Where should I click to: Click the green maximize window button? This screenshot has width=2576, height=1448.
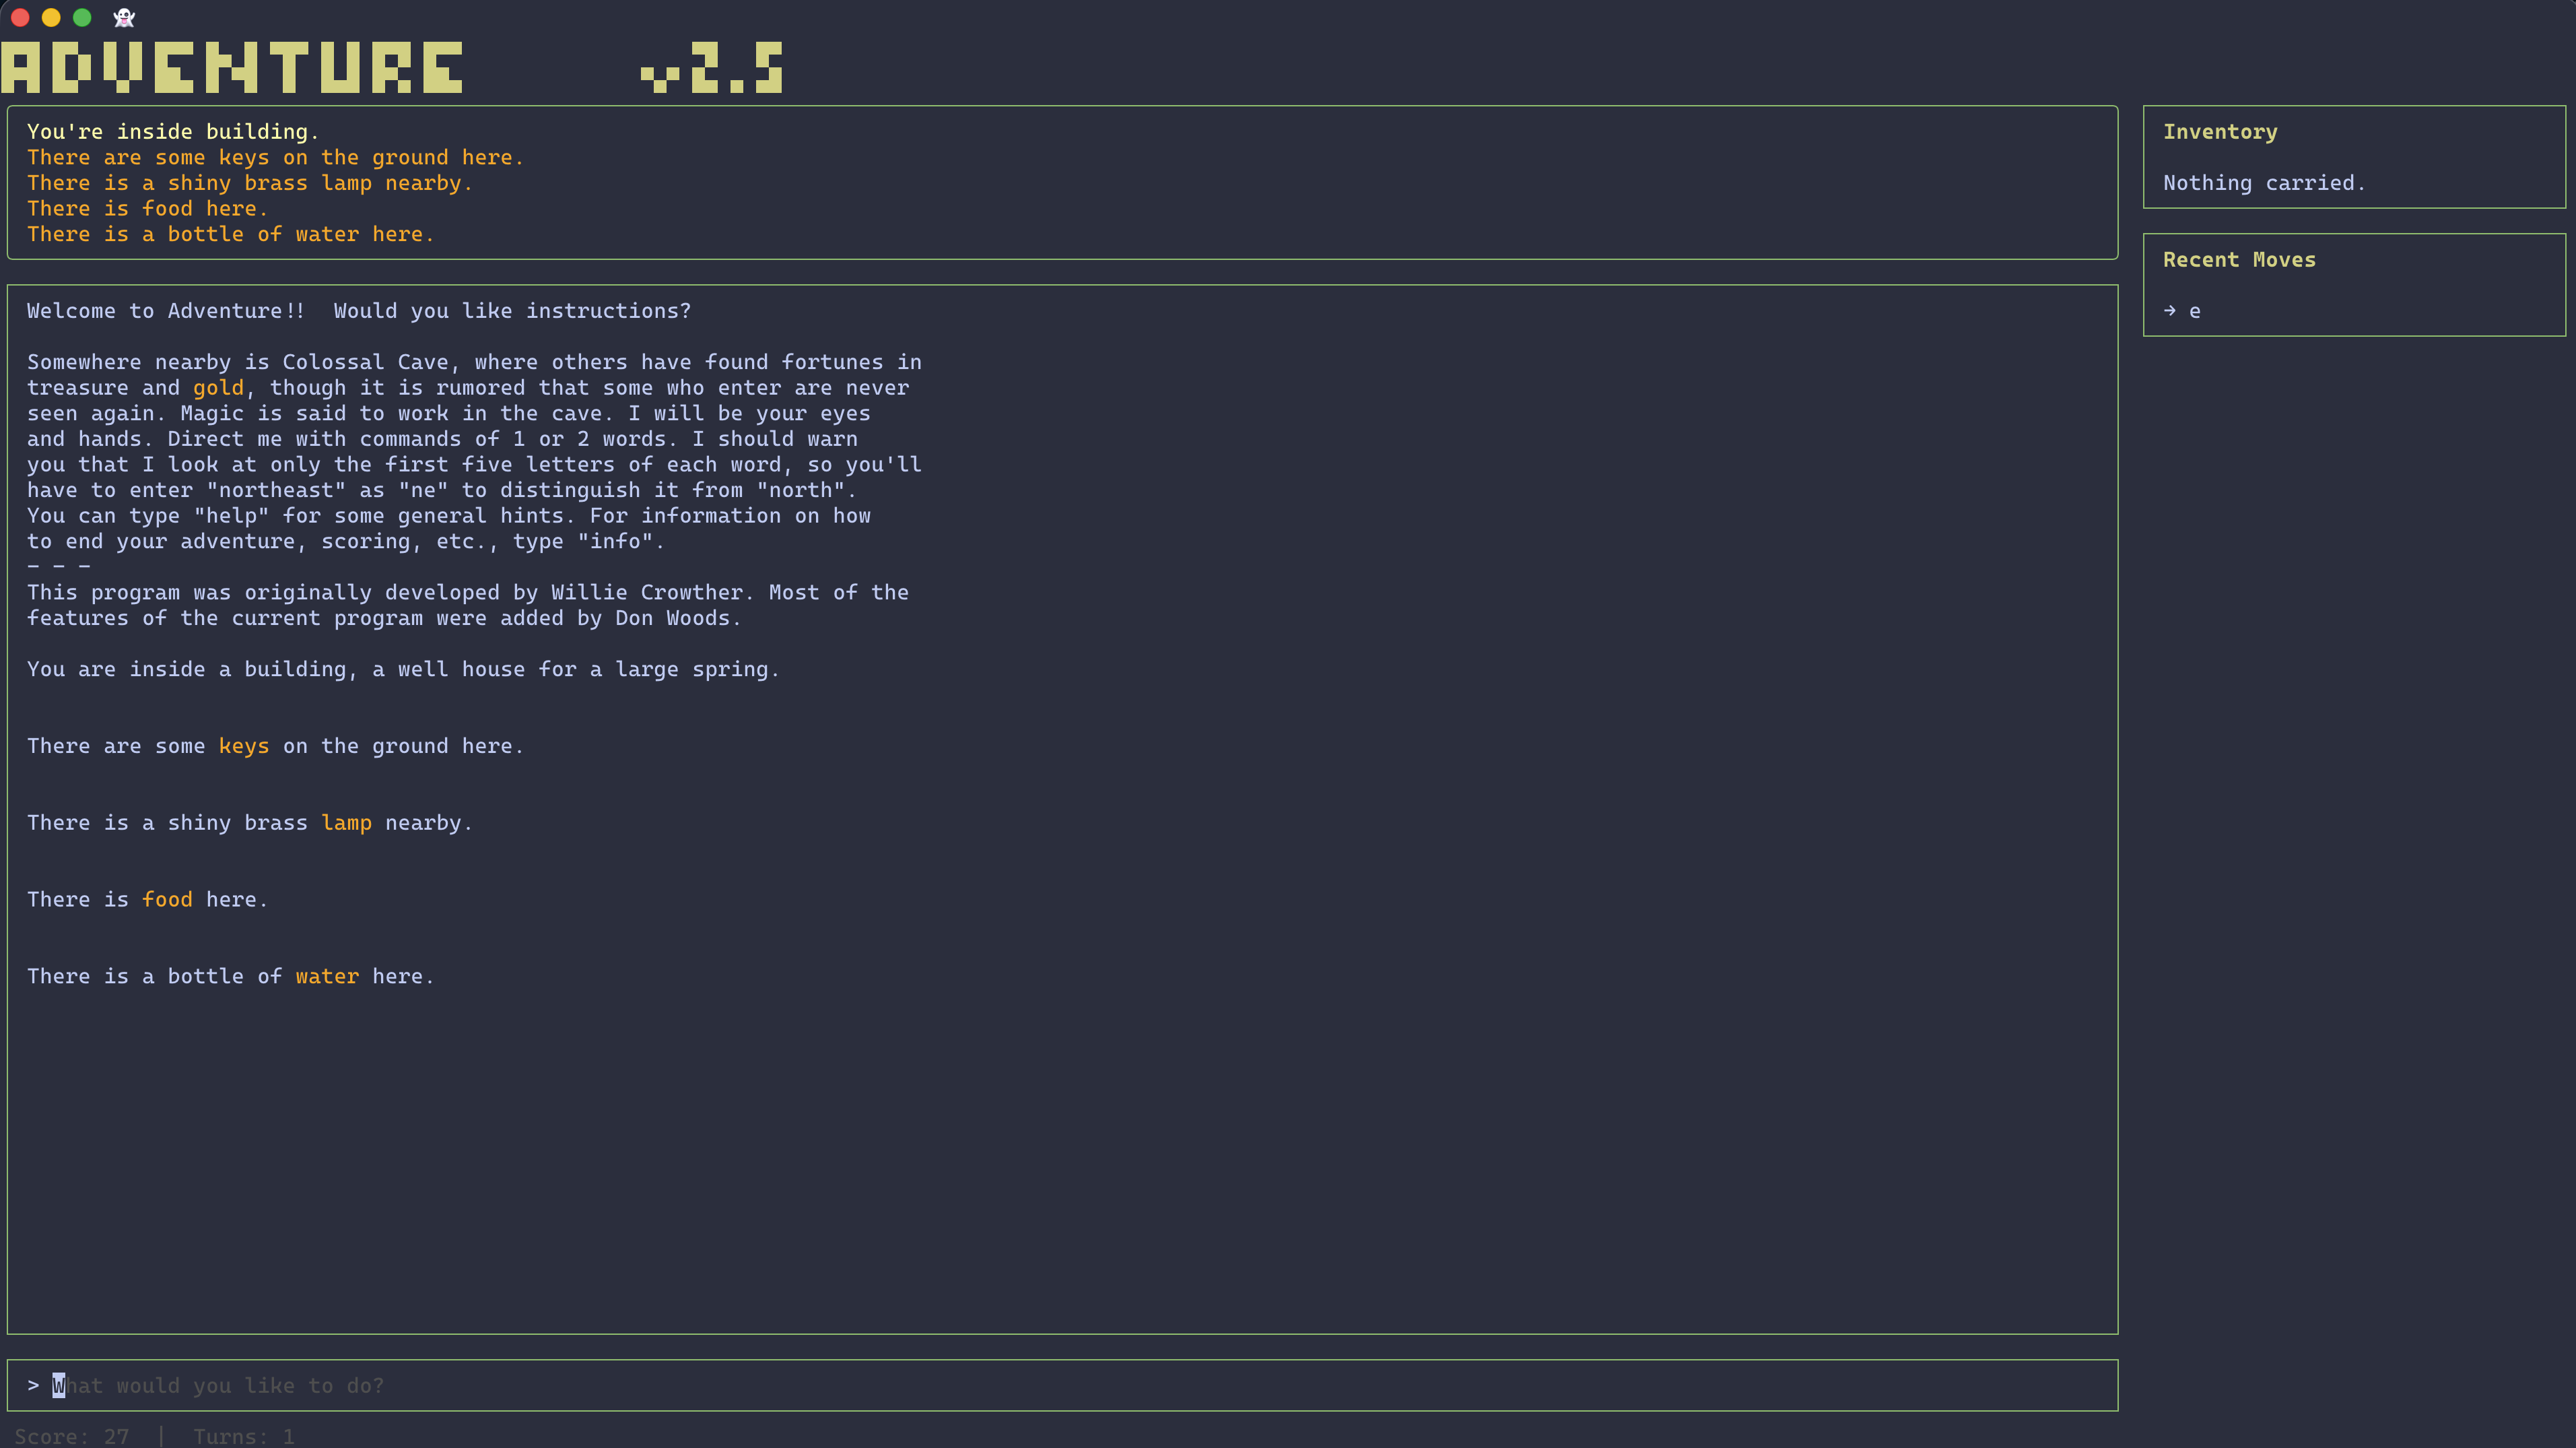[82, 17]
